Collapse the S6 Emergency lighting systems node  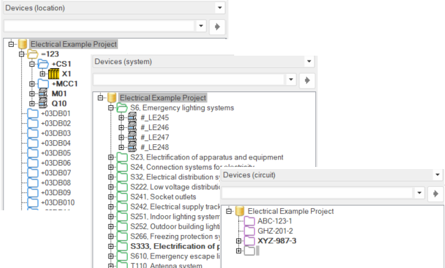[x=111, y=108]
